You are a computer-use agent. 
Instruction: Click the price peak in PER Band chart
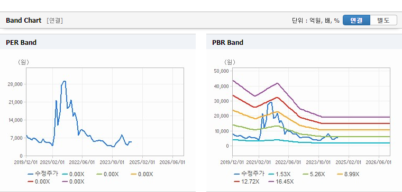(x=65, y=81)
